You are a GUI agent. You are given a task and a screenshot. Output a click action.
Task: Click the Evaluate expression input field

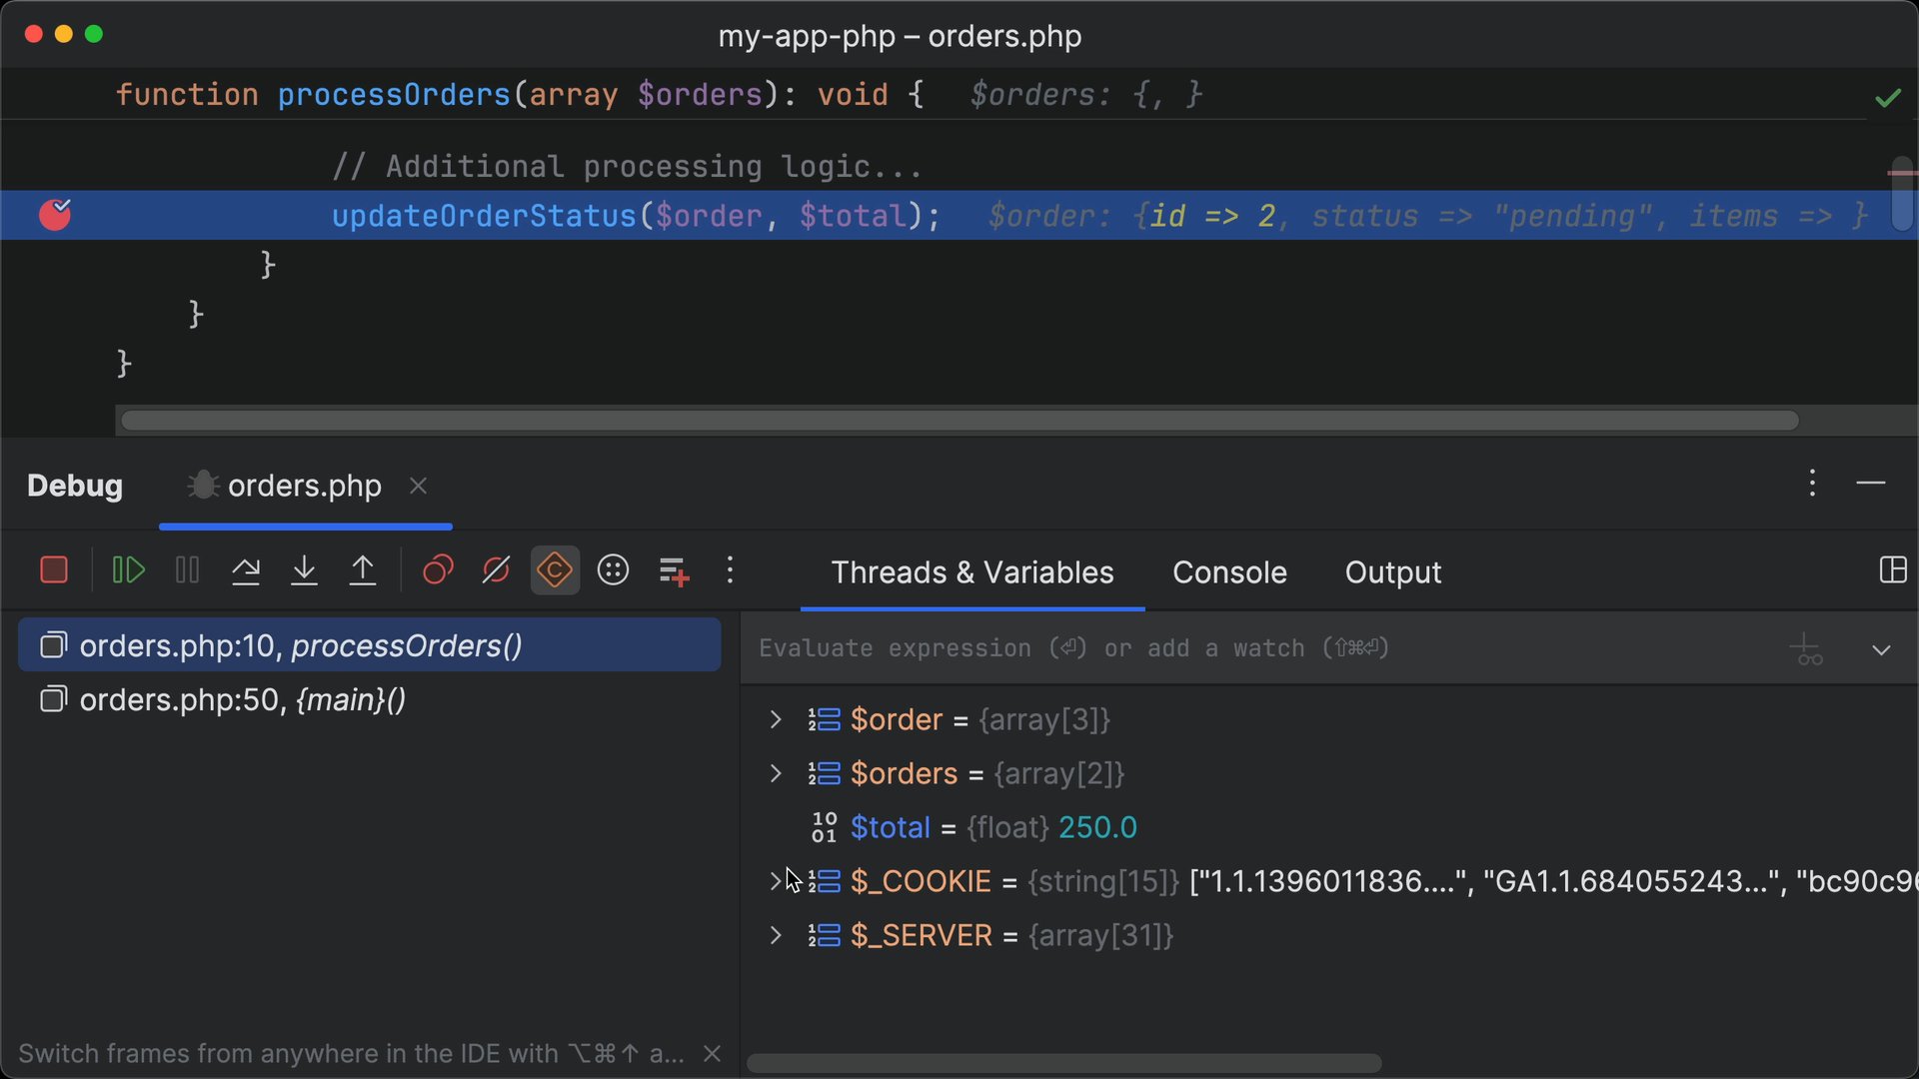pyautogui.click(x=1264, y=648)
